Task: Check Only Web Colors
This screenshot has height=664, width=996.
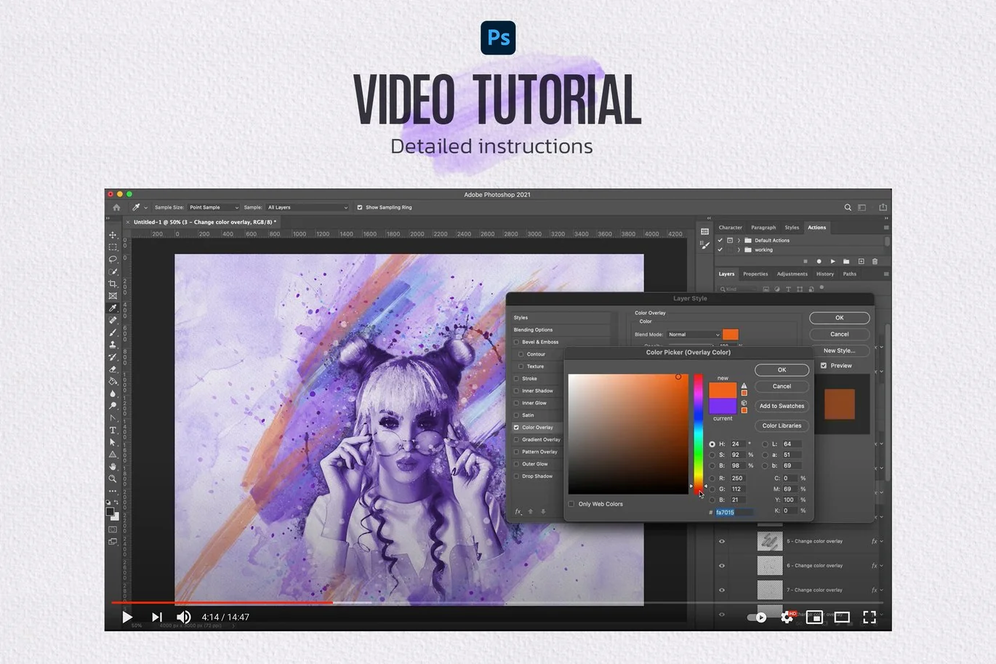Action: coord(571,504)
